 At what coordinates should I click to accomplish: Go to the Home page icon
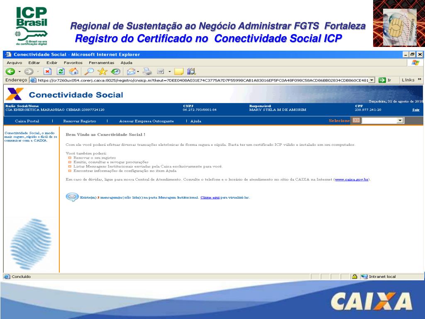point(74,71)
